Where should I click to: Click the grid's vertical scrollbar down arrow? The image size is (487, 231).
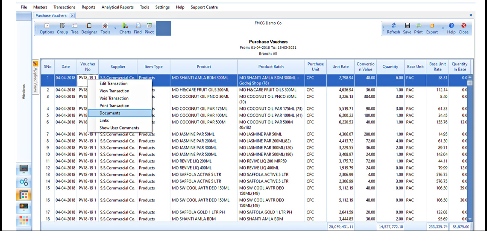coord(470,219)
